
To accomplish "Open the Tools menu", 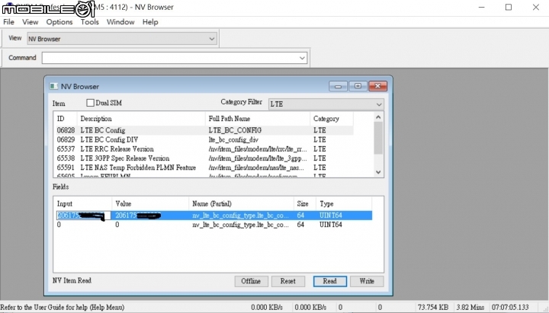I will pyautogui.click(x=90, y=21).
